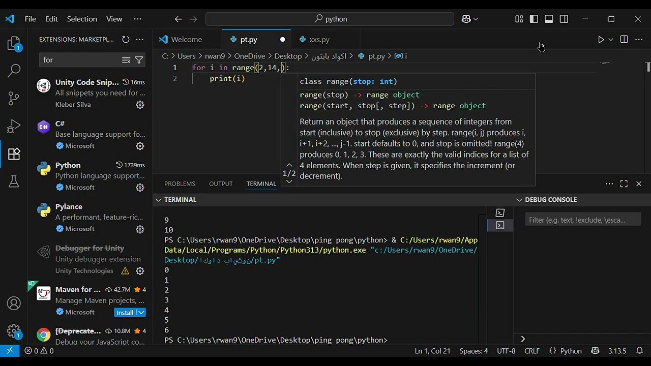Screen dimensions: 651x366
Task: Refresh the extensions marketplace list
Action: (x=126, y=39)
